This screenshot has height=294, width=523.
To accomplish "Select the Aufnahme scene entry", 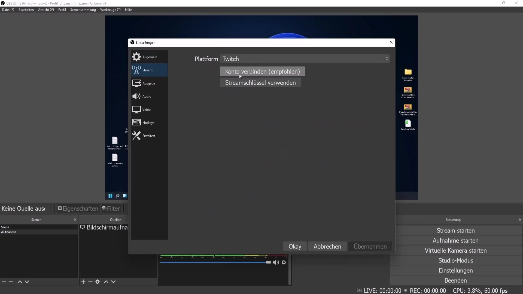I will [39, 232].
